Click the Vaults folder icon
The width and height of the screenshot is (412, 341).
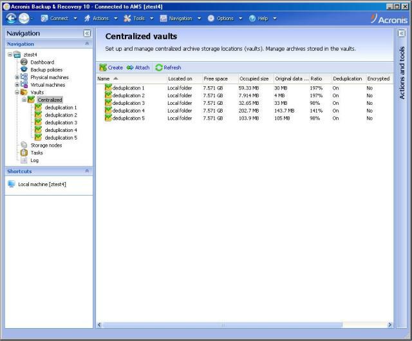(x=24, y=92)
